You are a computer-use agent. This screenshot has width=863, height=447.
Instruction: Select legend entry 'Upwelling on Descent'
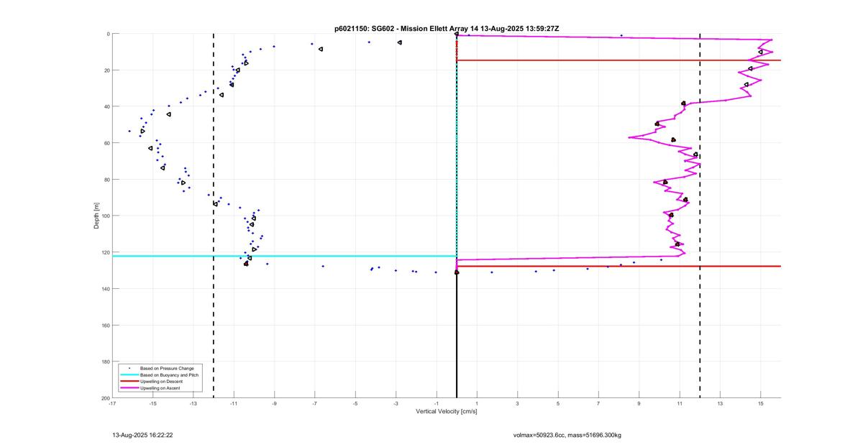(x=161, y=381)
